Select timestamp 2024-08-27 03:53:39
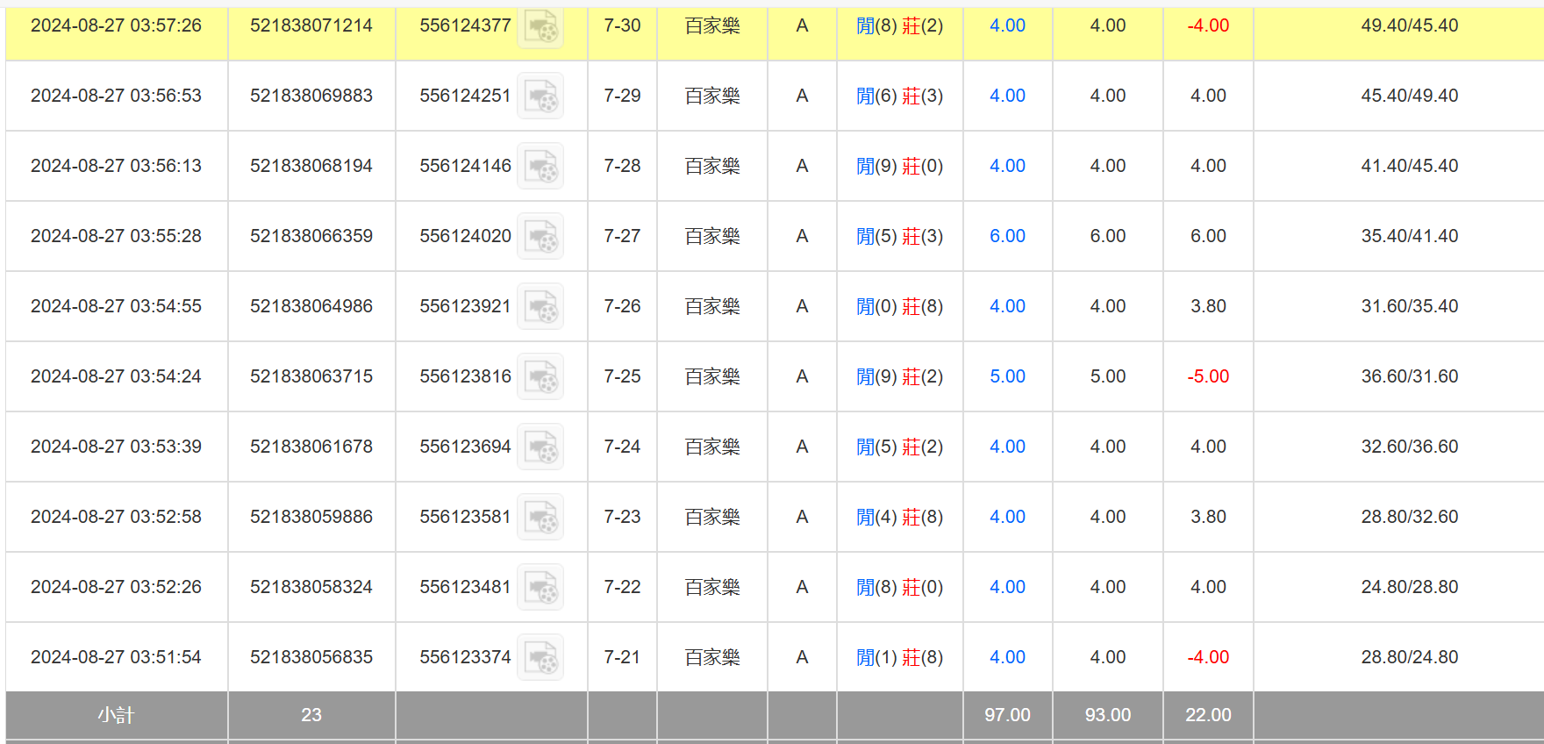Image resolution: width=1544 pixels, height=744 pixels. pos(116,447)
